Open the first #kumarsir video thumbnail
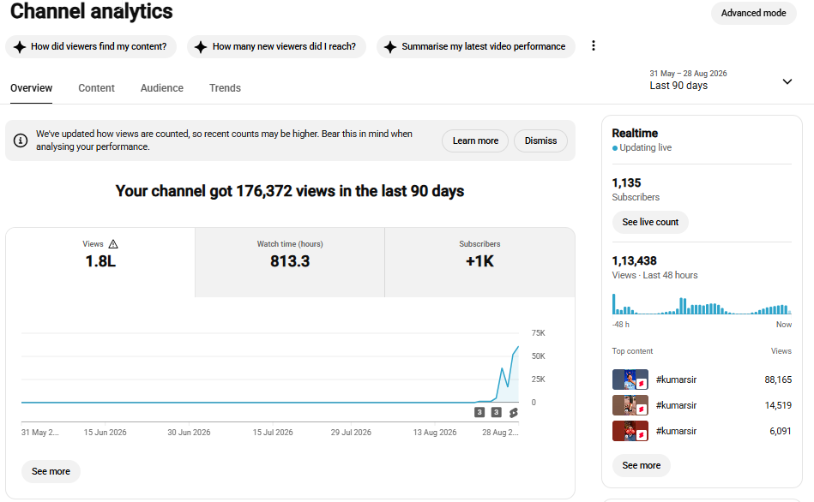Viewport: 814px width, 502px height. tap(630, 379)
